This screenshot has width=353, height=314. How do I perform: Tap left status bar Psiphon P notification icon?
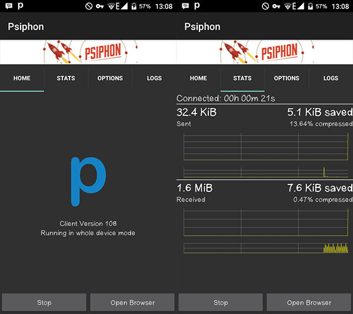click(x=21, y=6)
